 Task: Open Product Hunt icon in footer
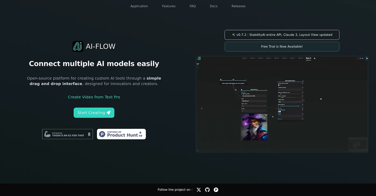[x=216, y=190]
